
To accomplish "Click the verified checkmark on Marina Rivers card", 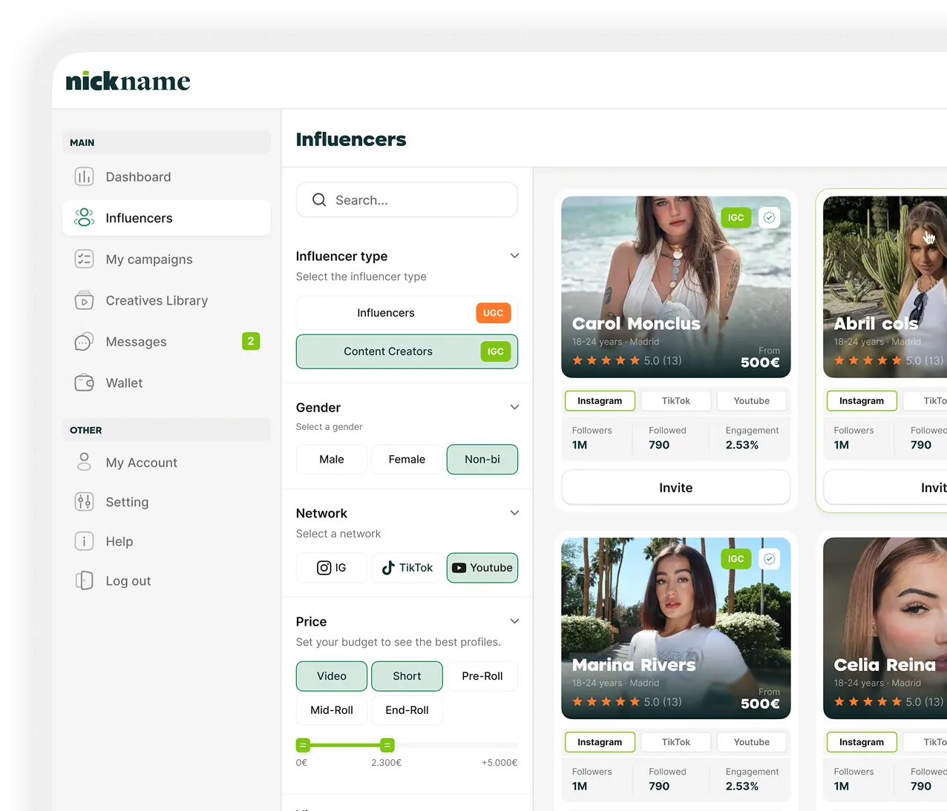I will (770, 559).
